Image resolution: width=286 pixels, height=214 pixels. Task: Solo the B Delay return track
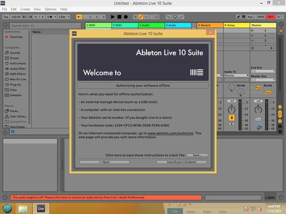tap(232, 124)
